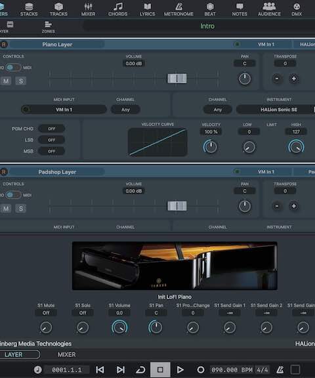The height and width of the screenshot is (378, 315).
Task: Click the S1 Mute knob
Action: 46,327
